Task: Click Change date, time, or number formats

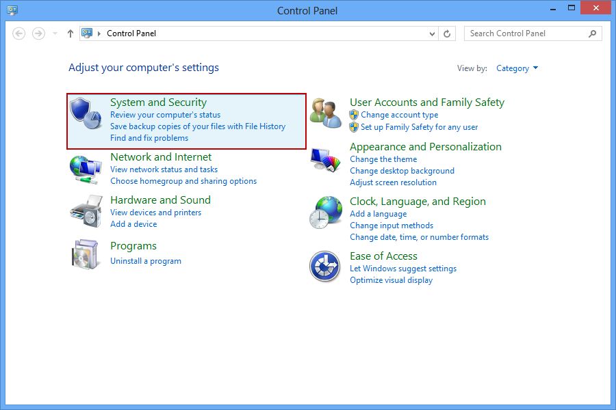Action: tap(420, 237)
